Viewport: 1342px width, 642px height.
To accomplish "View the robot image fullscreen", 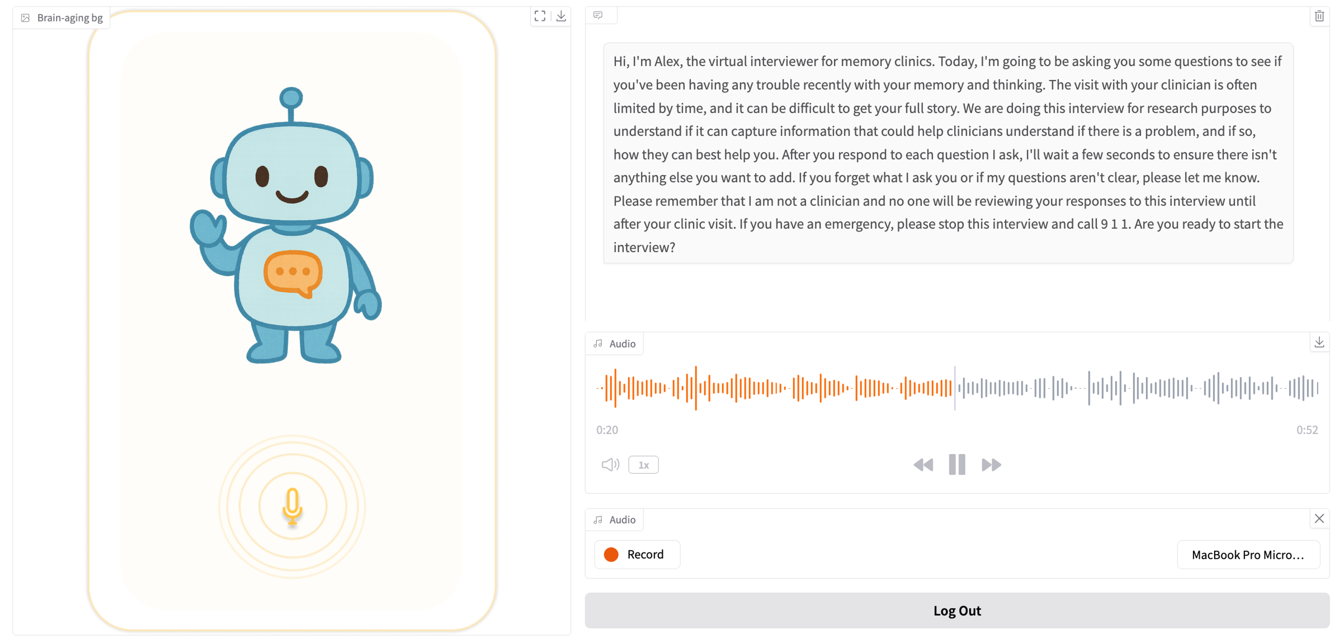I will (x=540, y=16).
